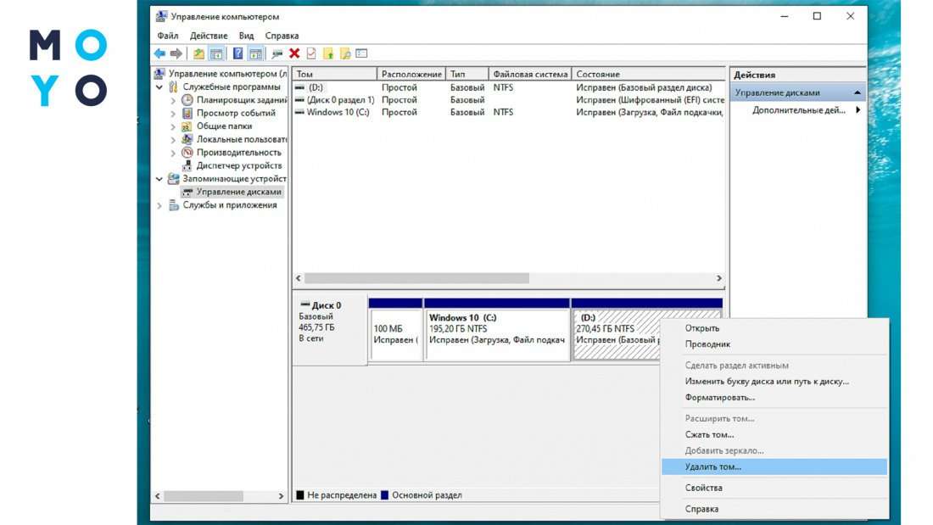This screenshot has height=525, width=933.
Task: Click the up one level folder icon
Action: point(198,53)
